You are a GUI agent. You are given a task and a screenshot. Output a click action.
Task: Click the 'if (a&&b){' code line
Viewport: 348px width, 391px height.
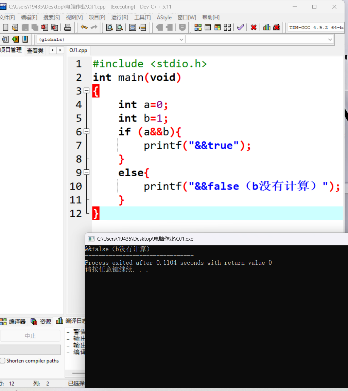click(150, 132)
